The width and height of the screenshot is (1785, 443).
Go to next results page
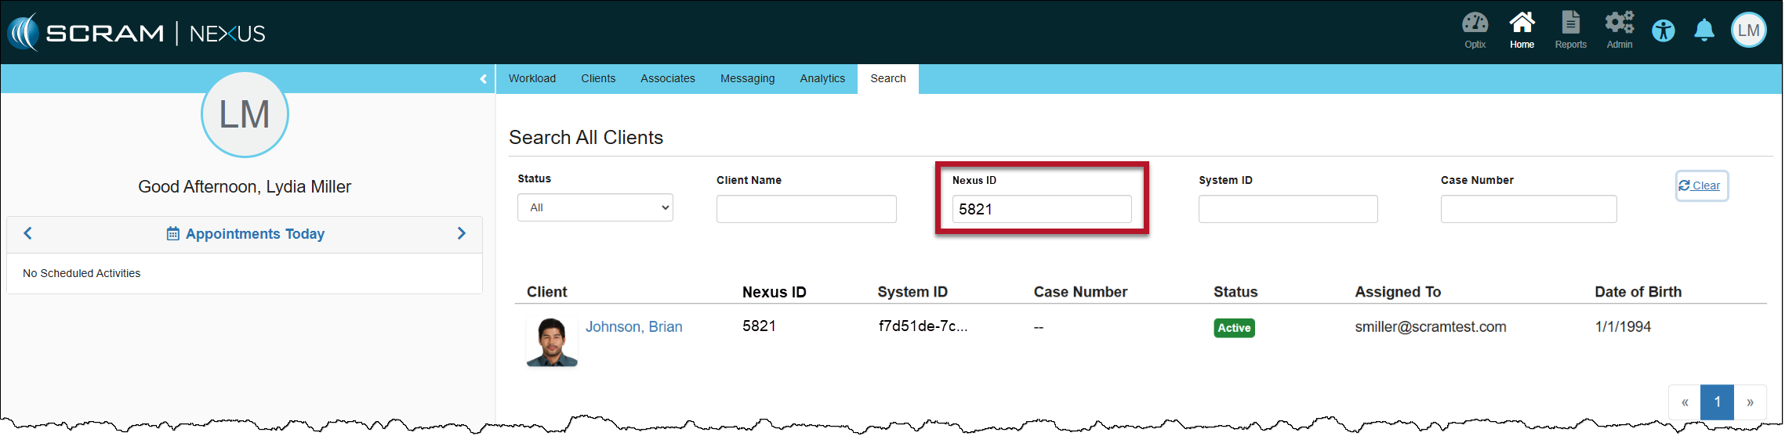1750,402
